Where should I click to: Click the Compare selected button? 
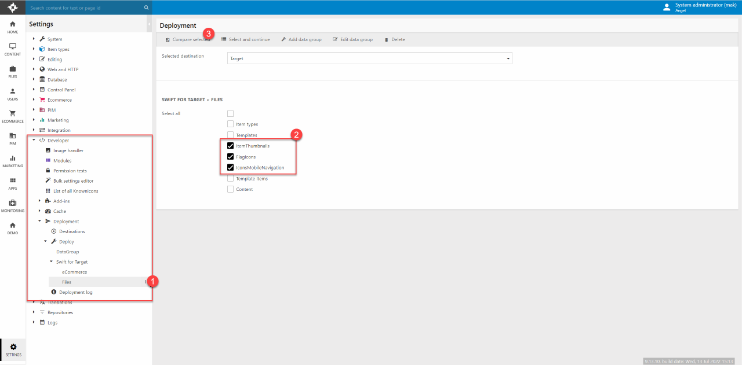187,39
